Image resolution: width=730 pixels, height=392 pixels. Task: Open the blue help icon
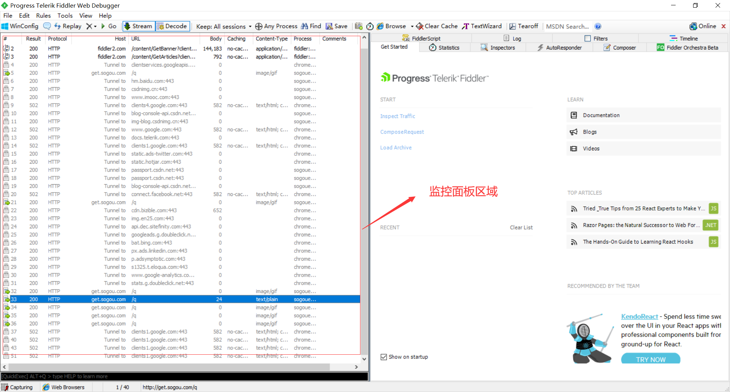coord(598,26)
